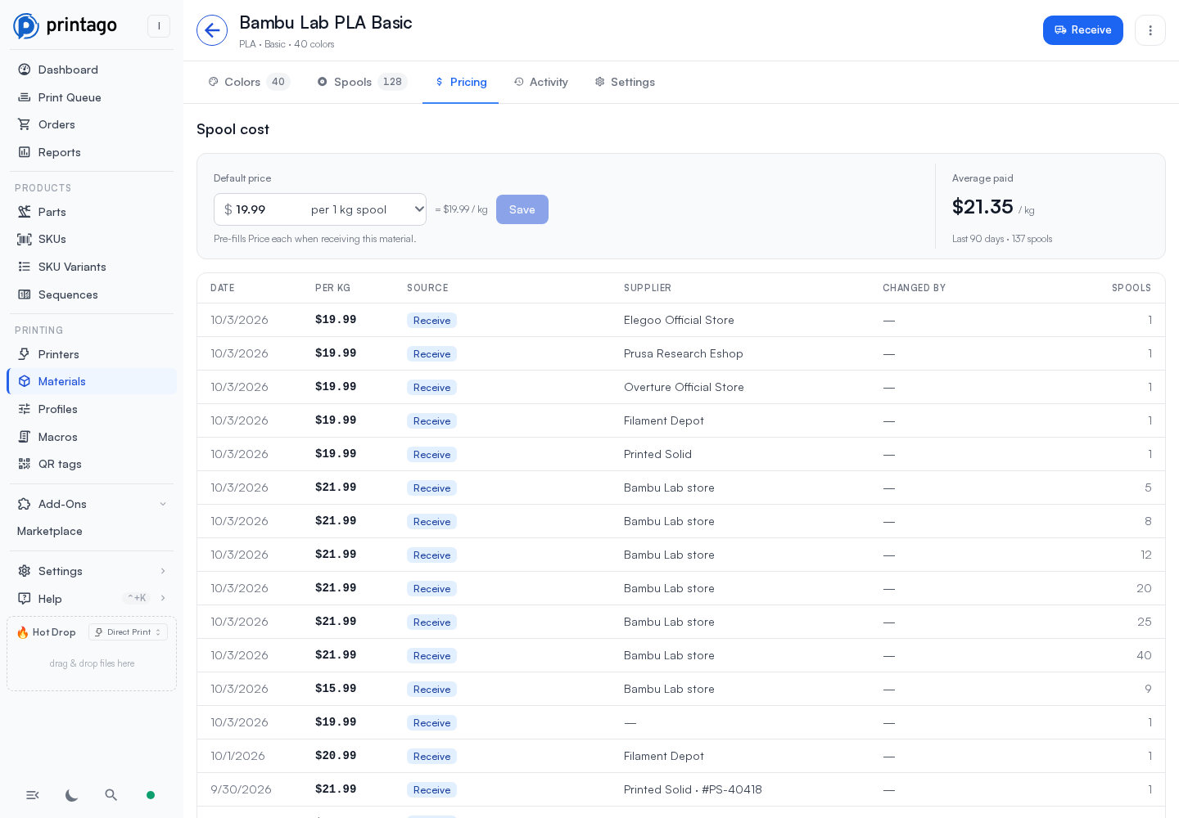Click the workspace initial button near logo

[159, 26]
